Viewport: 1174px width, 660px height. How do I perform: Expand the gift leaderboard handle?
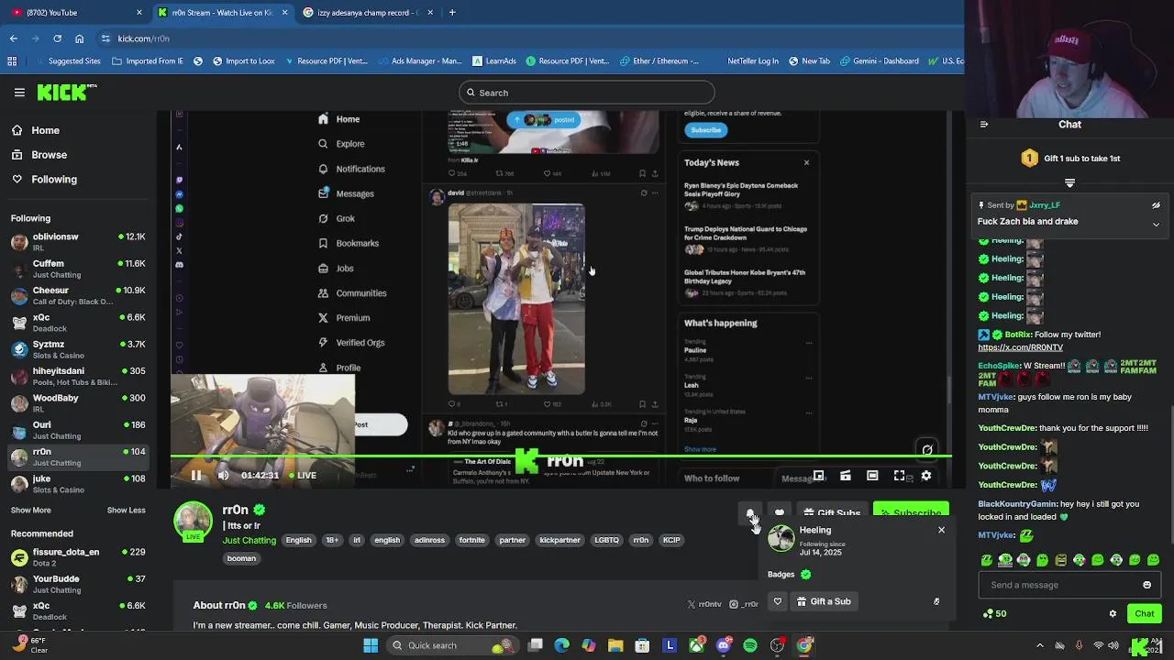pyautogui.click(x=1069, y=183)
